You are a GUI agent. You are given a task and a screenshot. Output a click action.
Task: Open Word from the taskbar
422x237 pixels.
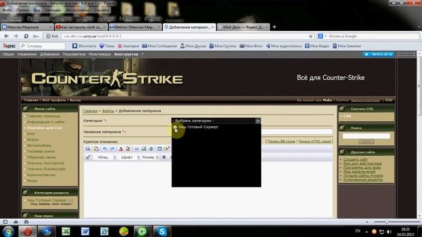pos(85,231)
